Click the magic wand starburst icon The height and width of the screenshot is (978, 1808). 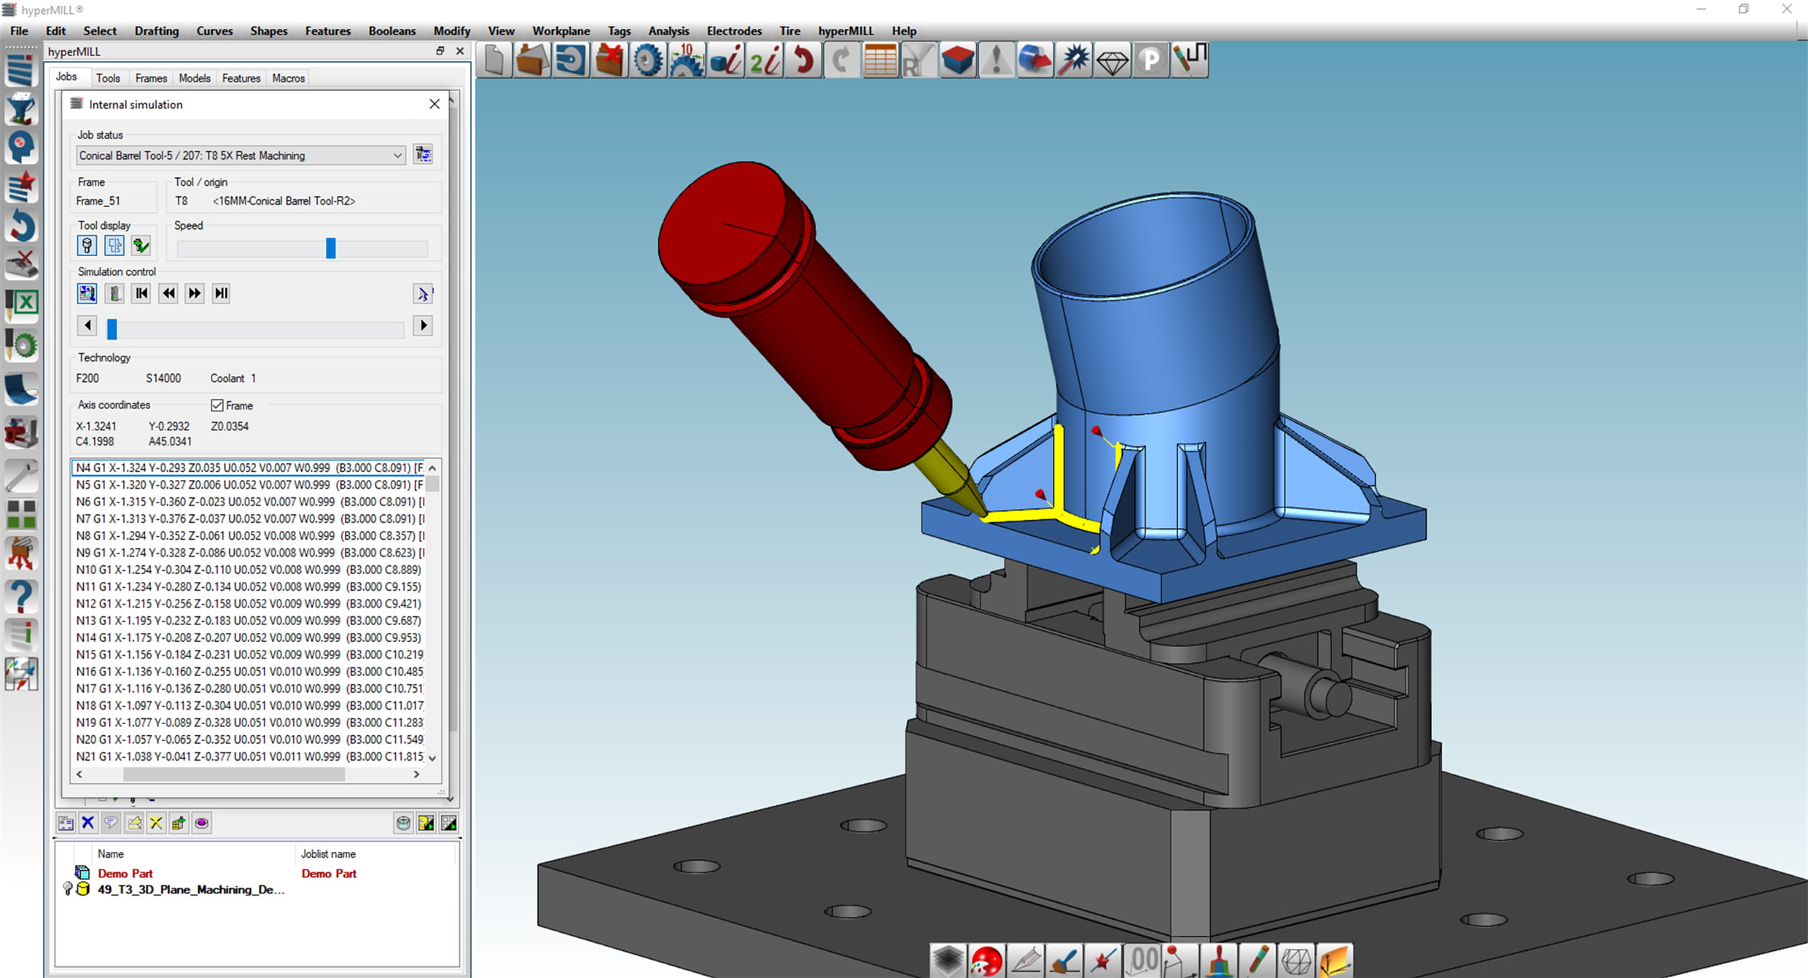(1073, 60)
